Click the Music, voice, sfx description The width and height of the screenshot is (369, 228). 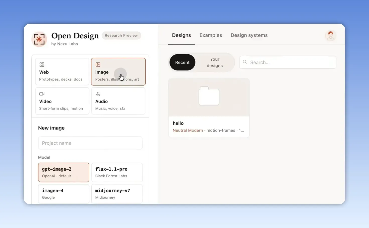pyautogui.click(x=110, y=108)
